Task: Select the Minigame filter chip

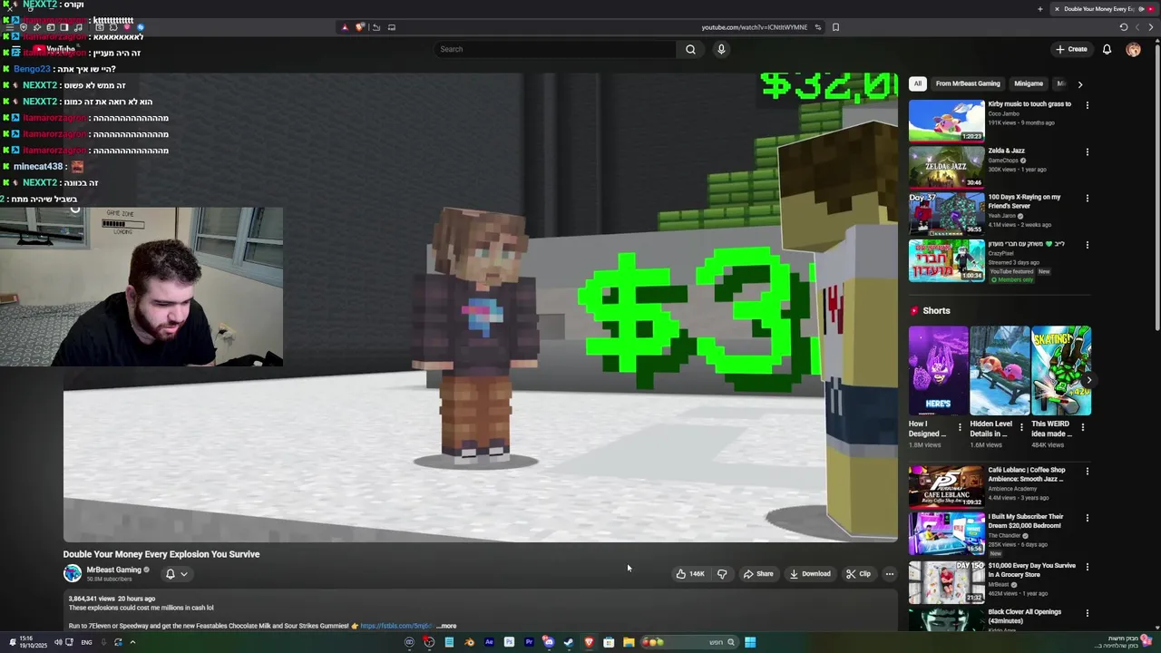Action: pyautogui.click(x=1029, y=83)
